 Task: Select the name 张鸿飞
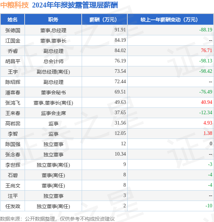(x=13, y=103)
